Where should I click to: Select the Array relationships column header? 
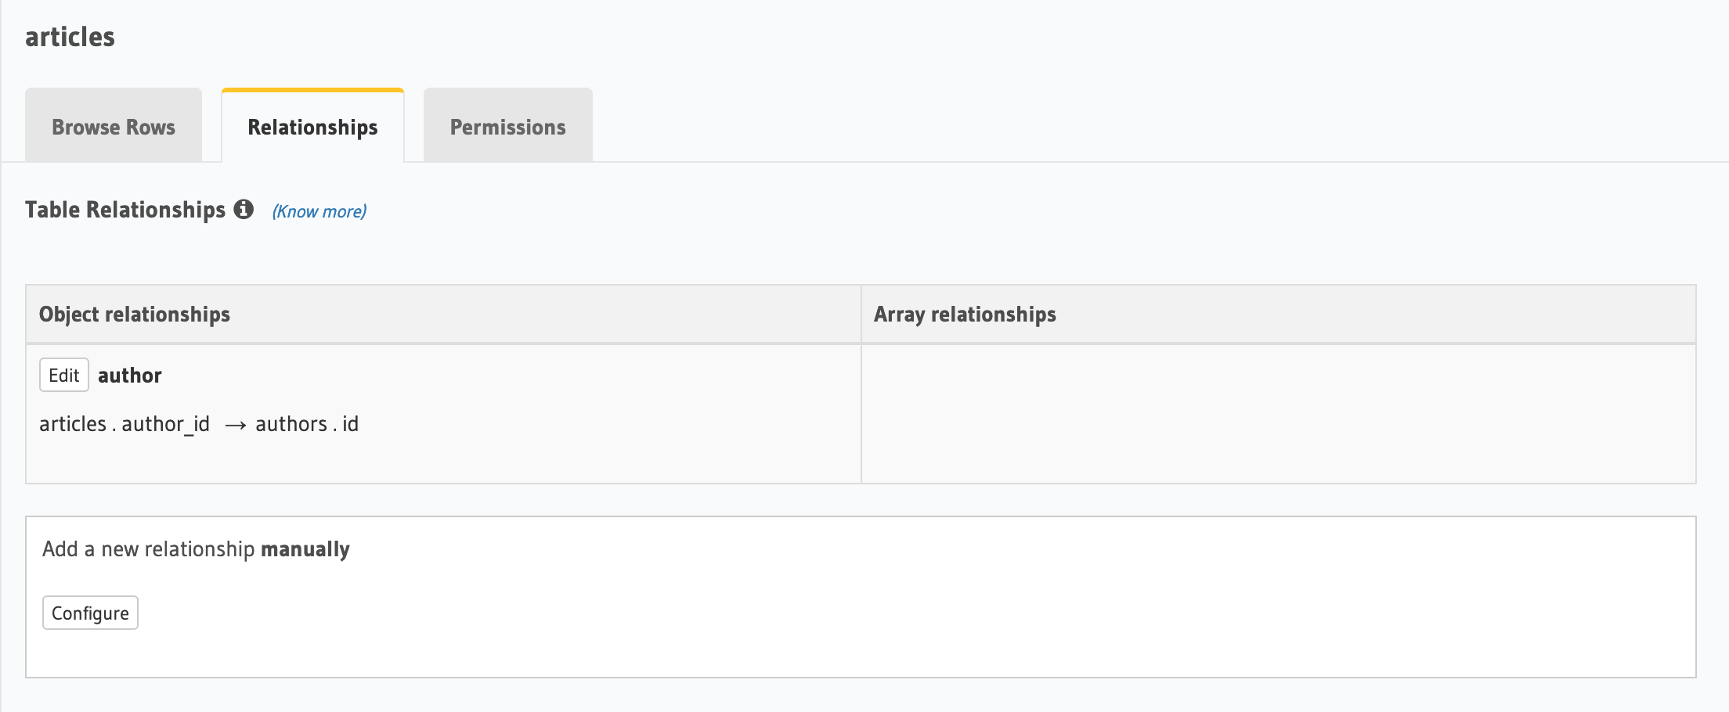[x=965, y=314]
